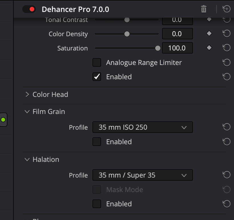Add keyframe for Saturation
The width and height of the screenshot is (234, 220).
point(209,48)
